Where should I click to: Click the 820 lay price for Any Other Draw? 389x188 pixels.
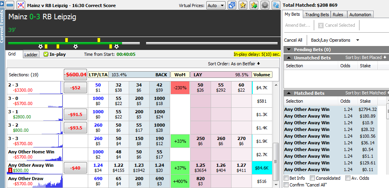click(200, 181)
